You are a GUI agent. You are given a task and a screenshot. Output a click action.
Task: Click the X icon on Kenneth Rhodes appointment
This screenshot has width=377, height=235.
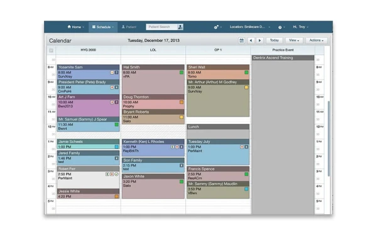pos(182,147)
